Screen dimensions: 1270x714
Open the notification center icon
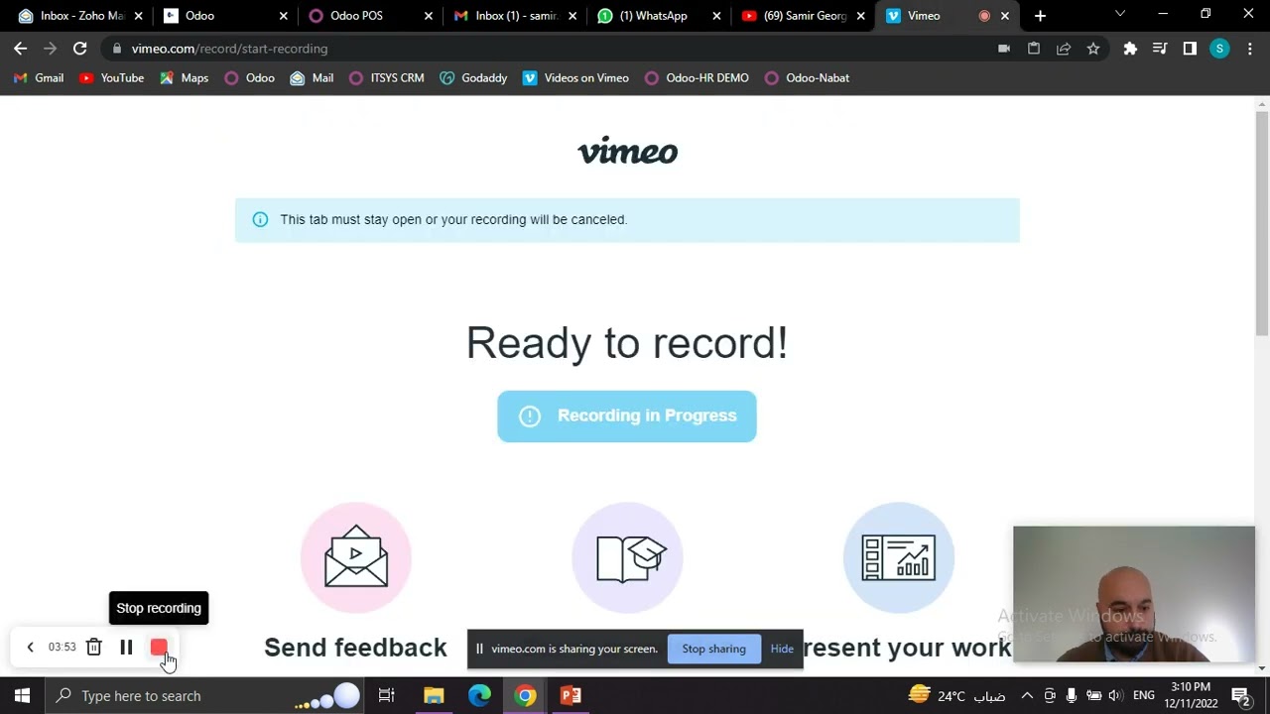[x=1240, y=696]
